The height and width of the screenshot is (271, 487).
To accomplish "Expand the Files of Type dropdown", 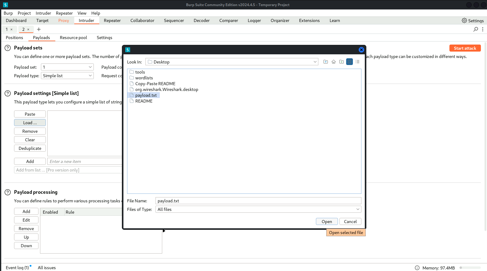I will 358,209.
